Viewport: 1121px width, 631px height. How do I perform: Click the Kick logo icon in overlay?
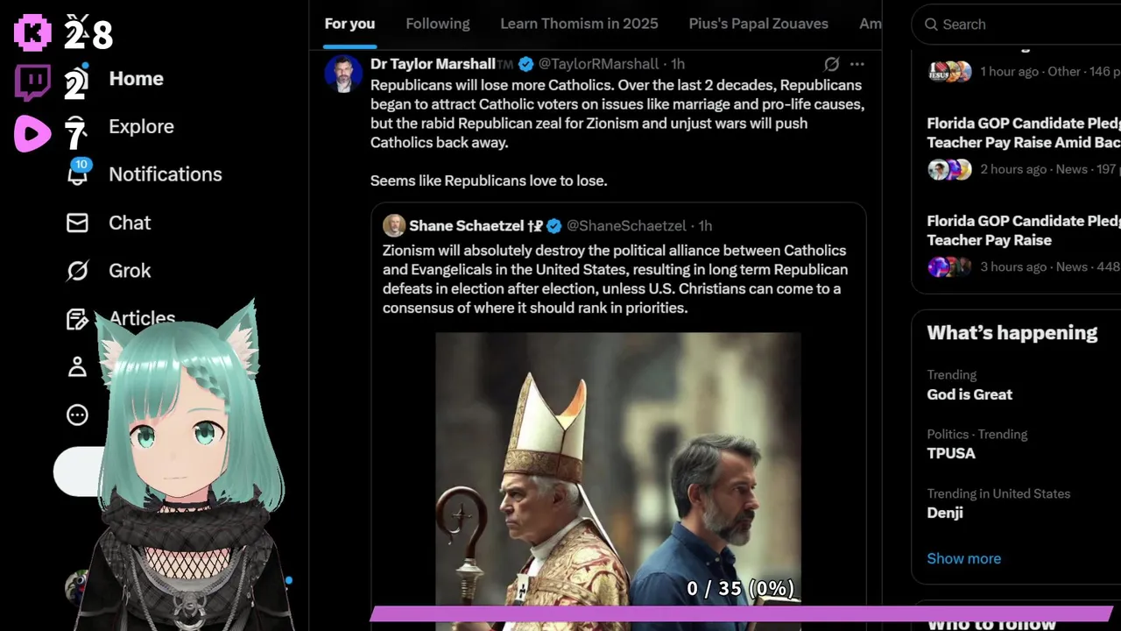32,32
